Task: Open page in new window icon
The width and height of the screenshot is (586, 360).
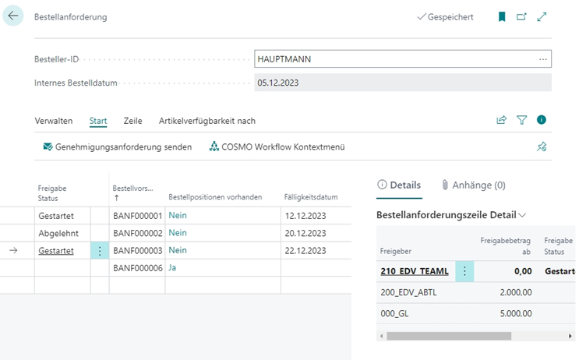Action: 522,16
